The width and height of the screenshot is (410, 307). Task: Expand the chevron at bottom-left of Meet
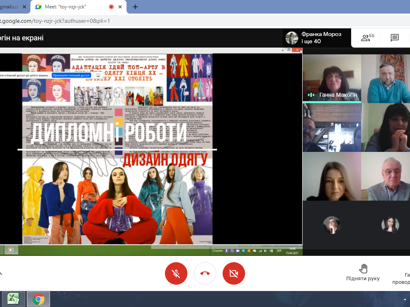[x=1, y=273]
